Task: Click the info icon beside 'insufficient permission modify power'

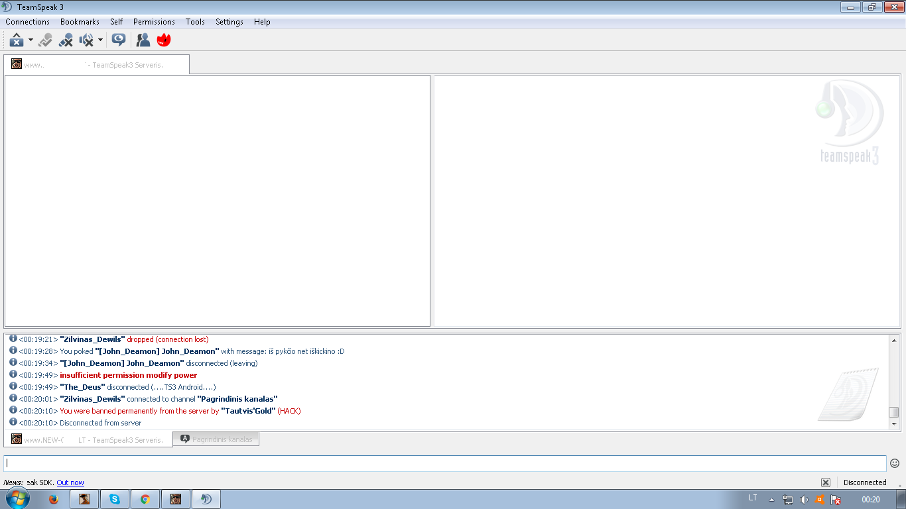Action: click(13, 374)
